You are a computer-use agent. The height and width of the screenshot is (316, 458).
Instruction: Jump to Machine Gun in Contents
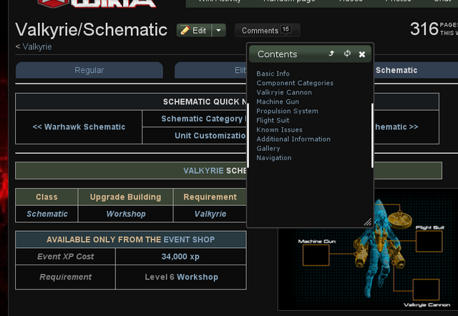[x=278, y=102]
